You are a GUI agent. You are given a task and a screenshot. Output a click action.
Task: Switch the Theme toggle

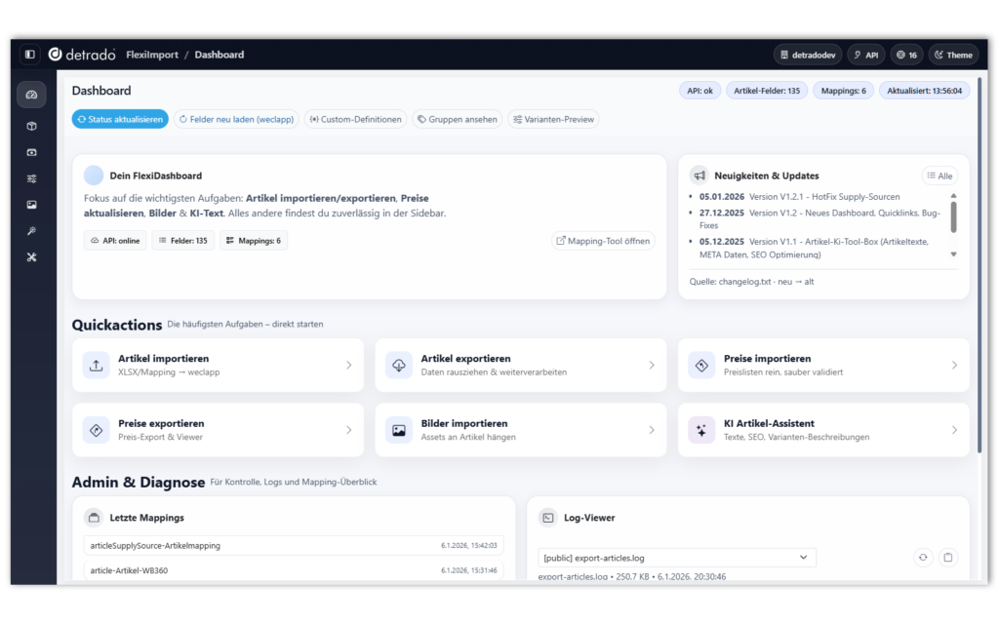pos(953,55)
